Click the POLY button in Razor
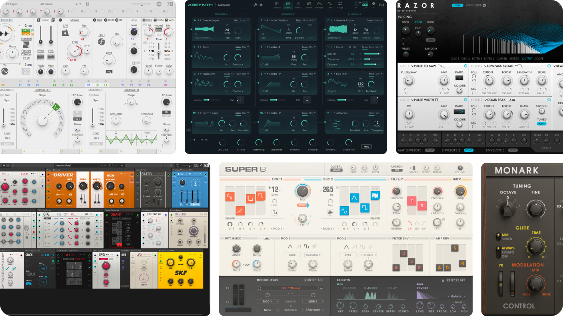 pyautogui.click(x=457, y=5)
